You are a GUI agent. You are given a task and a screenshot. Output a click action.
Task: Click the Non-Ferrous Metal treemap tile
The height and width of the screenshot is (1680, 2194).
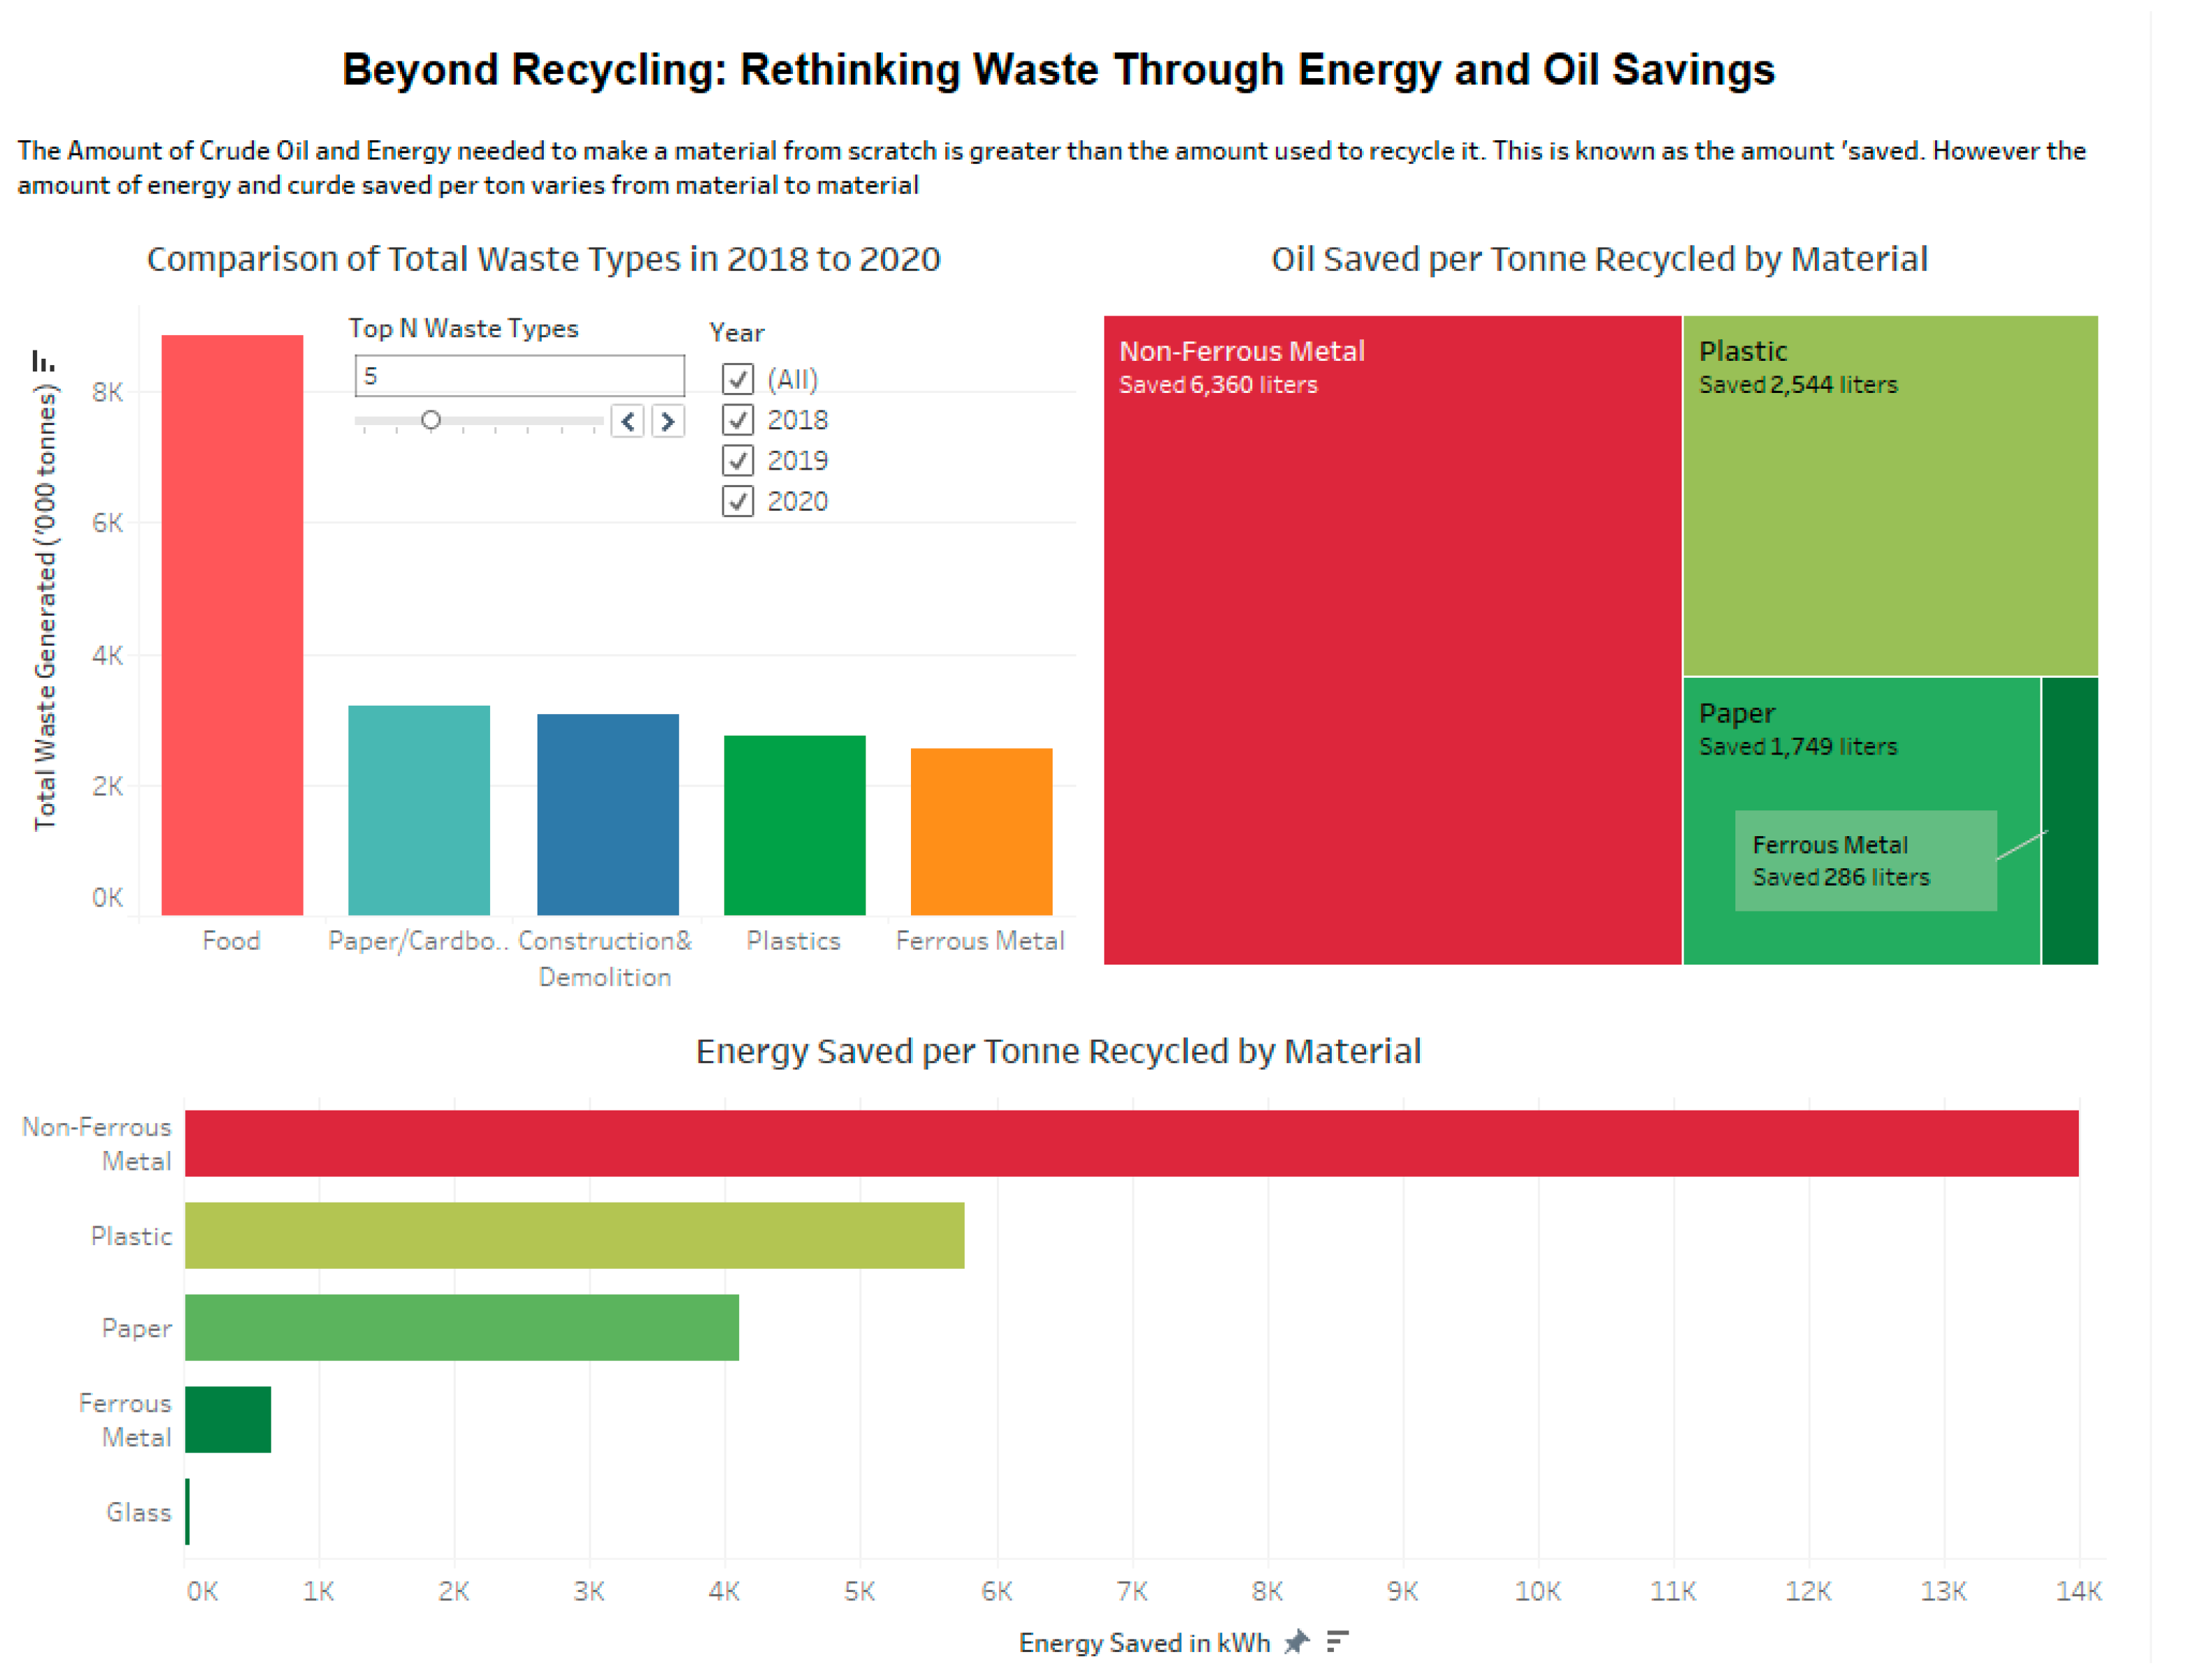point(1392,640)
